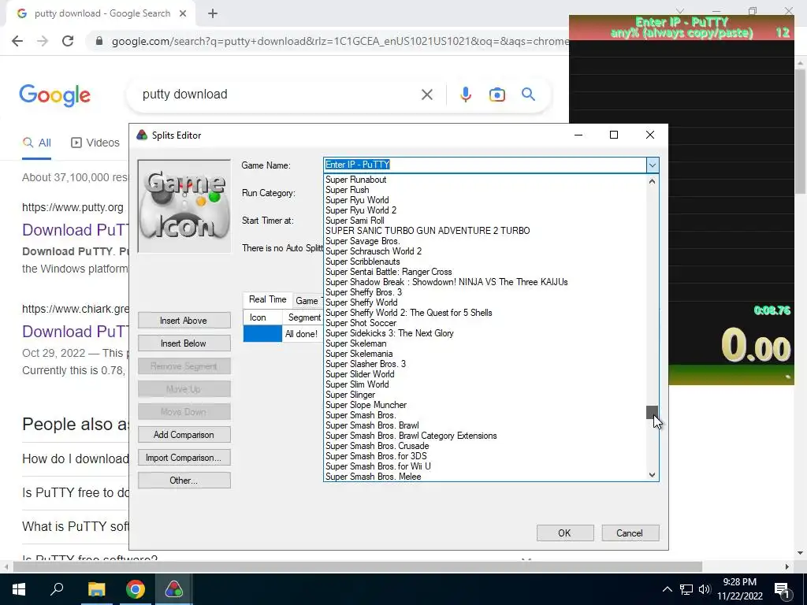
Task: Click the Icon column header
Action: click(262, 317)
